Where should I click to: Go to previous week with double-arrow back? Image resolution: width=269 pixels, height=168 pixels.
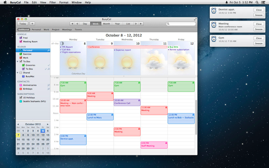tap(72, 24)
